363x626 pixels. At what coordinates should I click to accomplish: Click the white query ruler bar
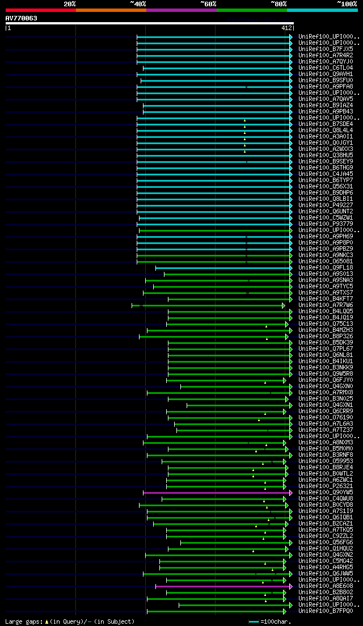[150, 23]
